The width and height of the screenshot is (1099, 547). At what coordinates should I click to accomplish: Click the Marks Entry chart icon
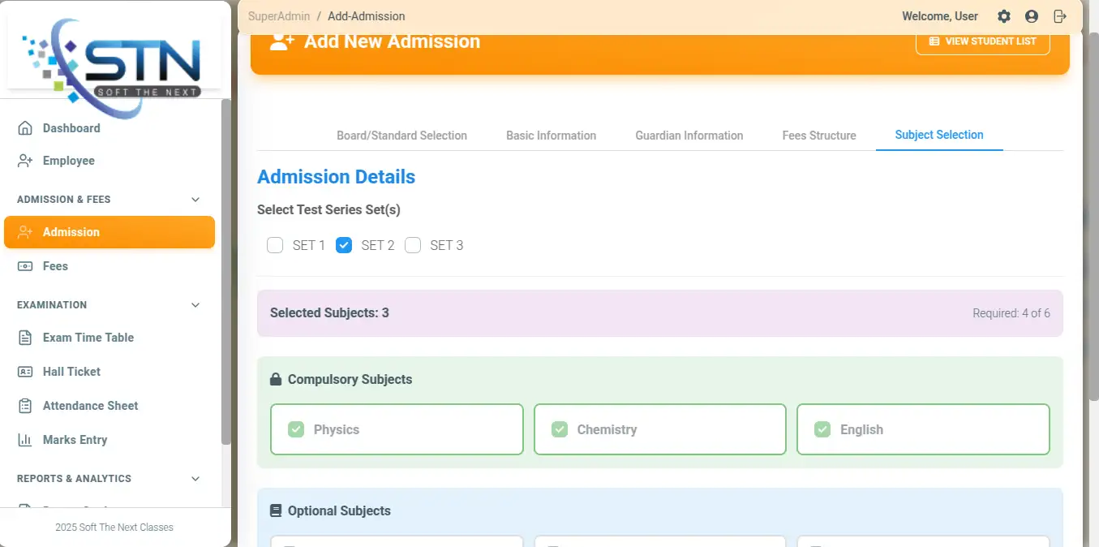[25, 440]
